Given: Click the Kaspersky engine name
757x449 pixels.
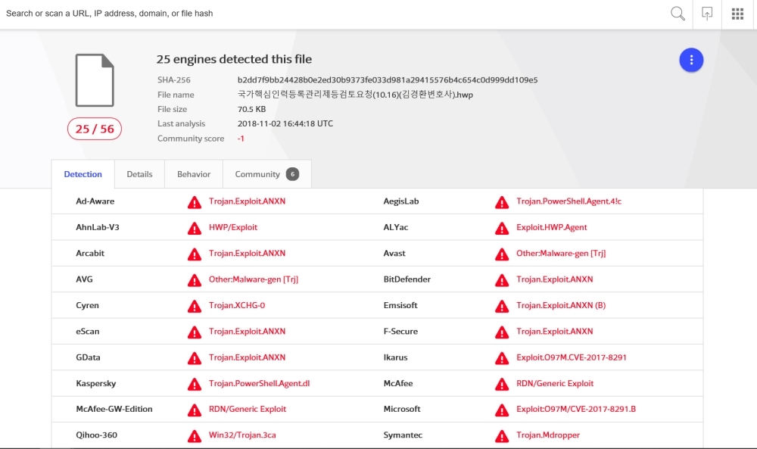Looking at the screenshot, I should click(96, 384).
